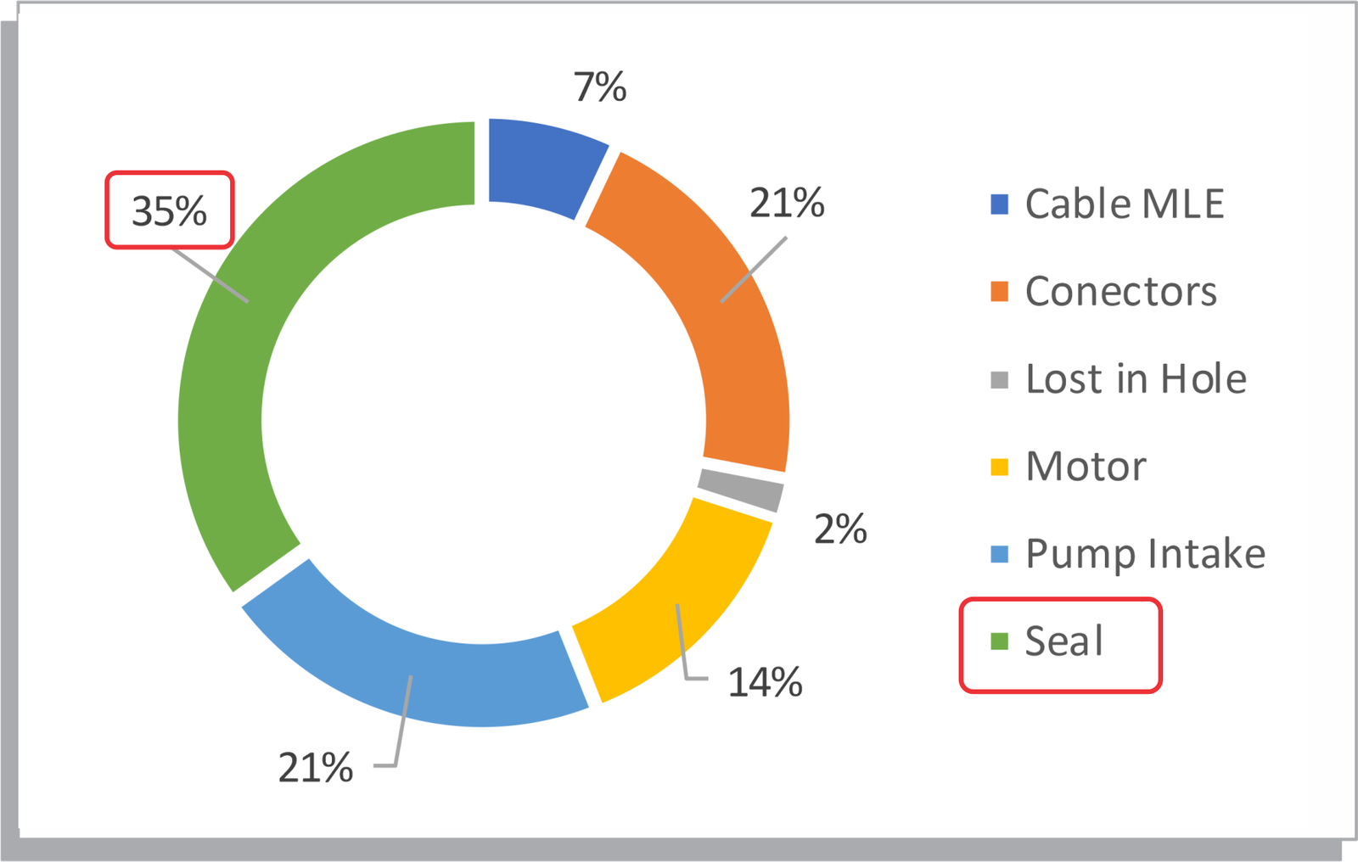Viewport: 1358px width, 862px height.
Task: Click the Cable MLE legend color square
Action: [x=1000, y=204]
